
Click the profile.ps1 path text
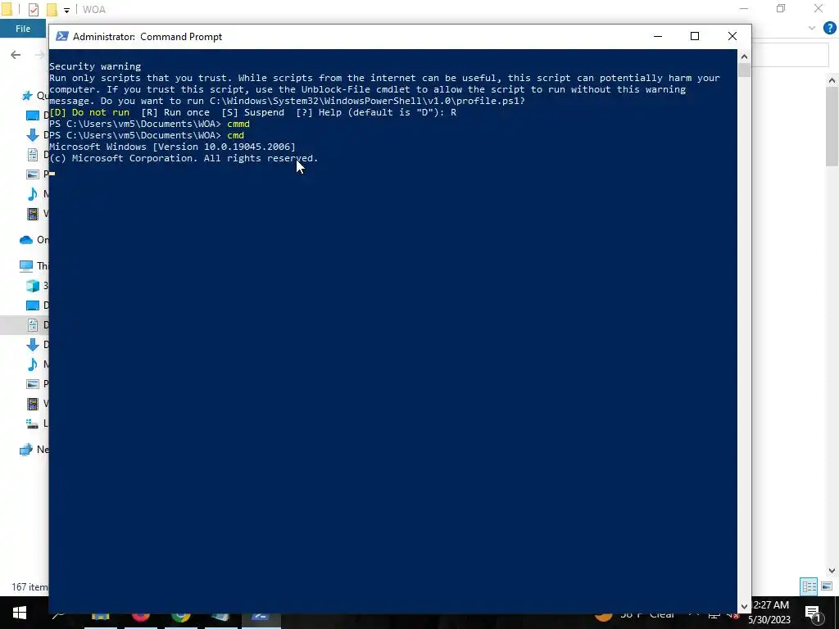pyautogui.click(x=365, y=101)
